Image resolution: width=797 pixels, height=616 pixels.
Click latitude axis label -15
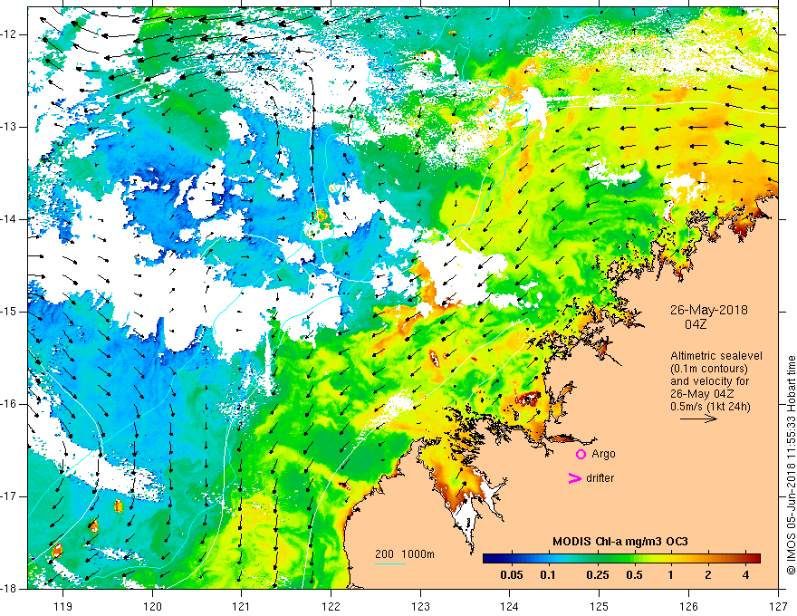[9, 312]
